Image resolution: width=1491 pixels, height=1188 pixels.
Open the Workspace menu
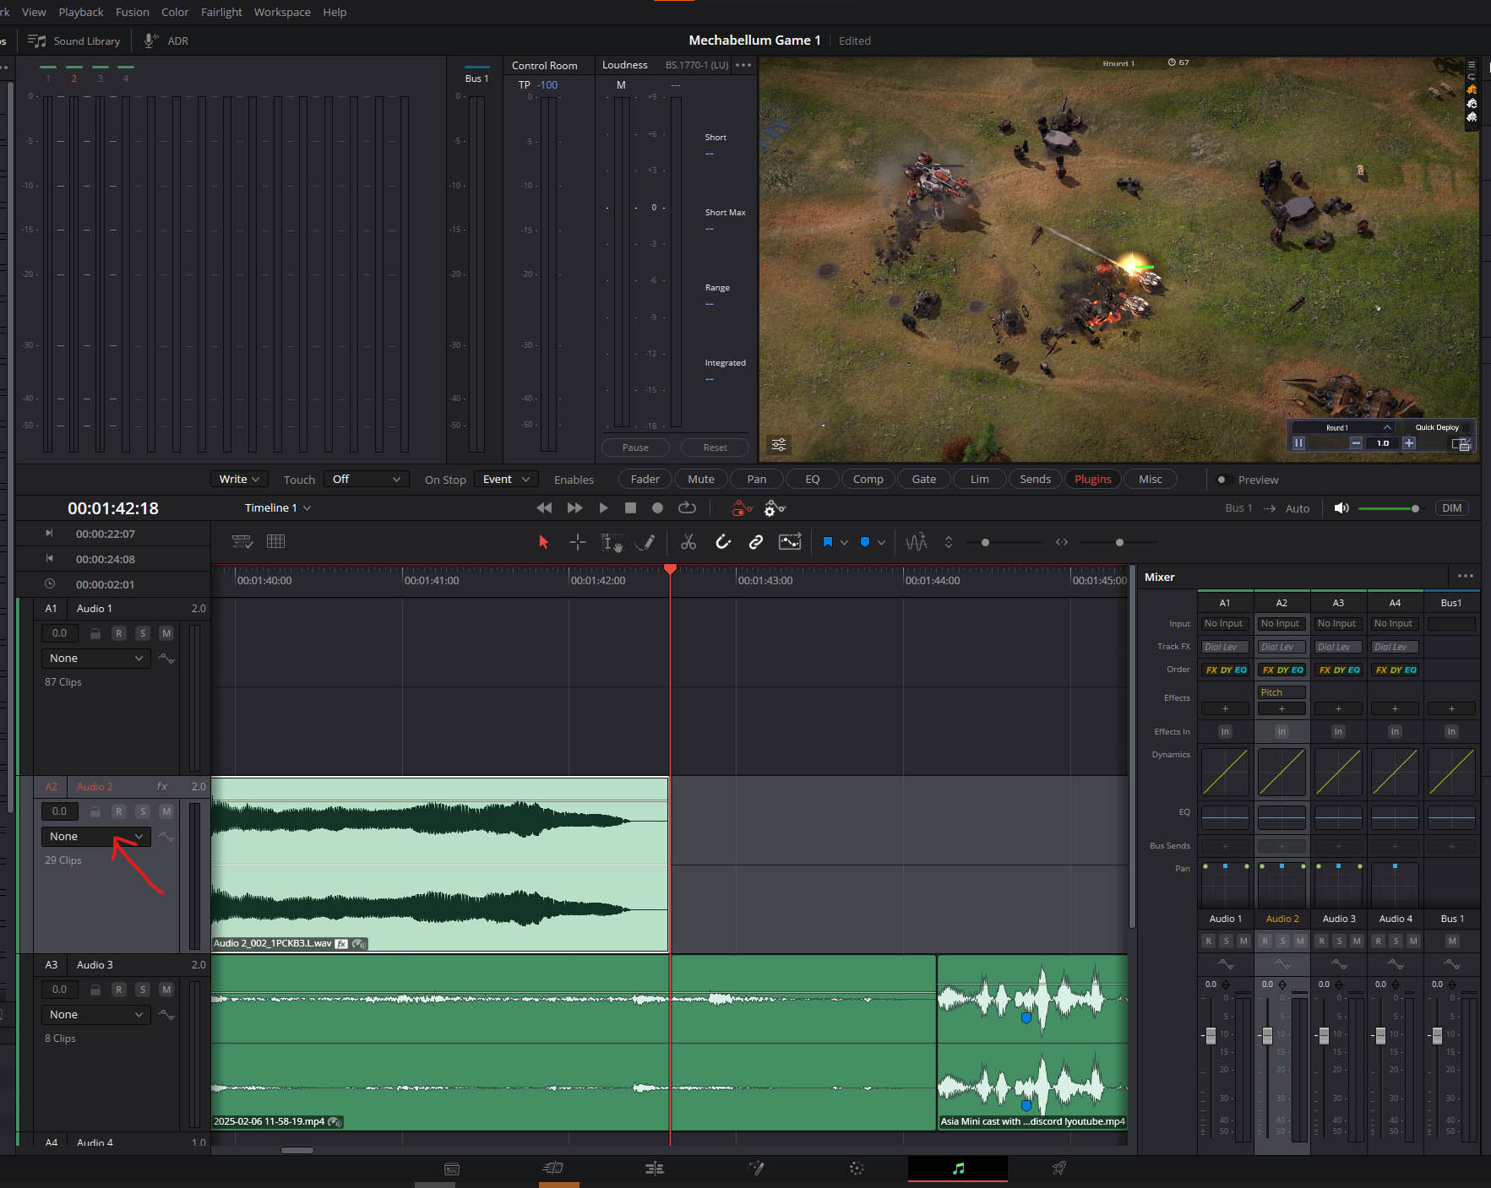282,12
